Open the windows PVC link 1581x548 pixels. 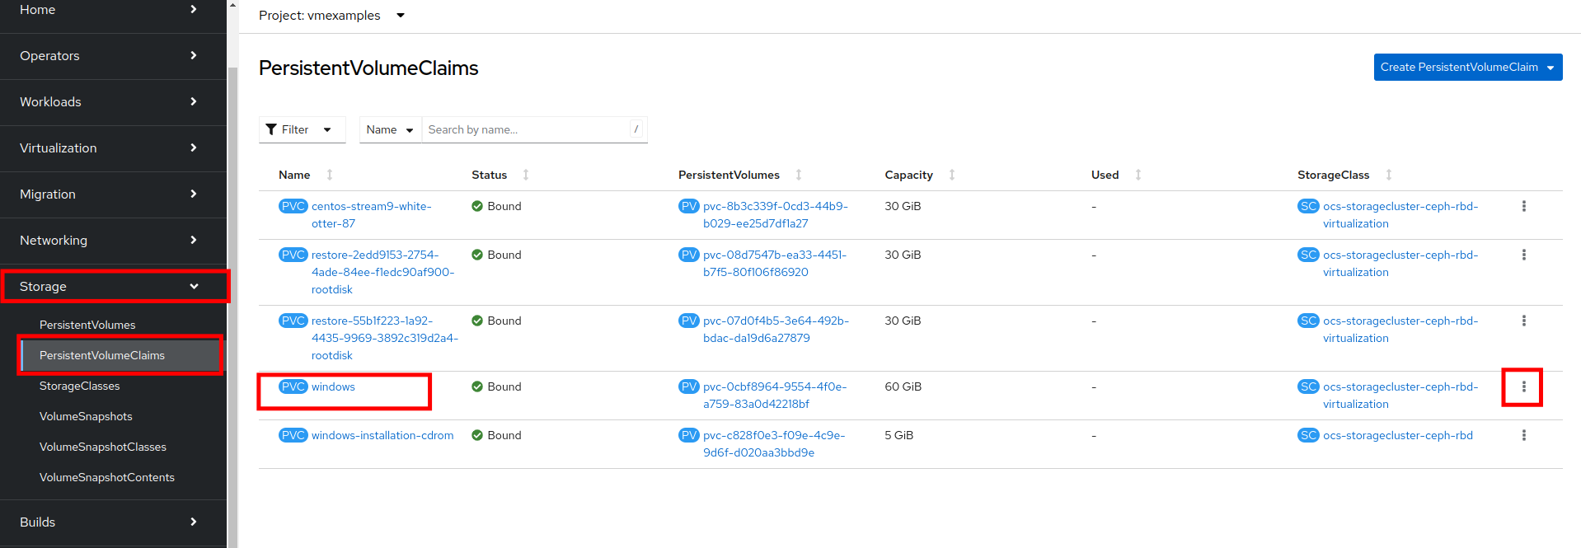[333, 386]
